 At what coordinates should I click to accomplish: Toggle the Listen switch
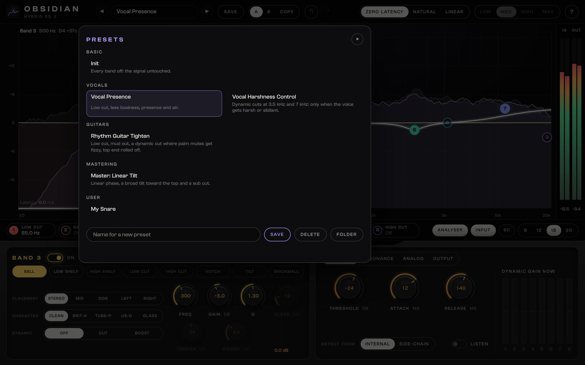tap(458, 344)
